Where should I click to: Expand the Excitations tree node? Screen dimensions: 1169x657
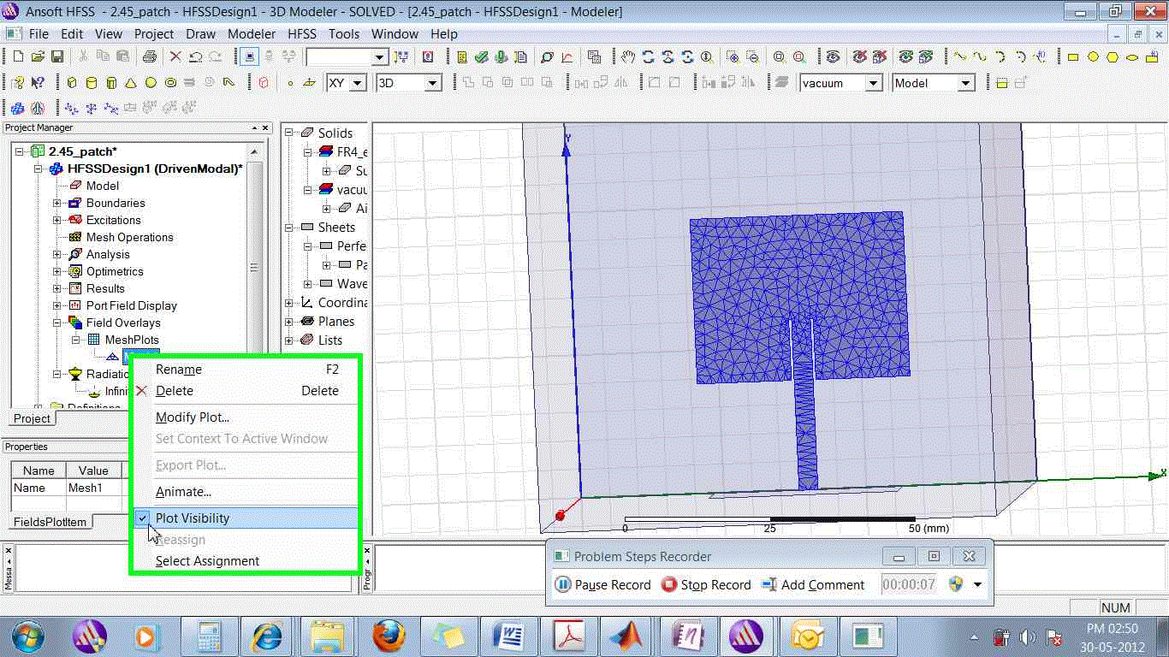[57, 220]
